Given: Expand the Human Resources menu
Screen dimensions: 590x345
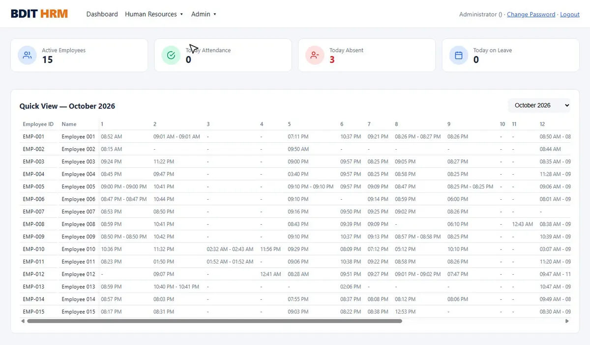Looking at the screenshot, I should (x=154, y=14).
